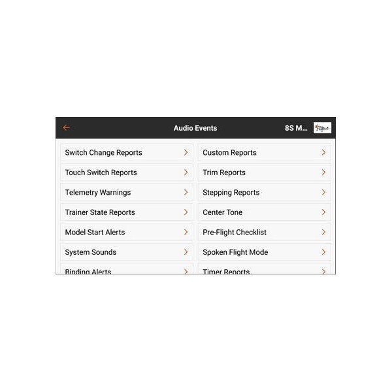
Task: Select the 8S model name label
Action: click(296, 128)
